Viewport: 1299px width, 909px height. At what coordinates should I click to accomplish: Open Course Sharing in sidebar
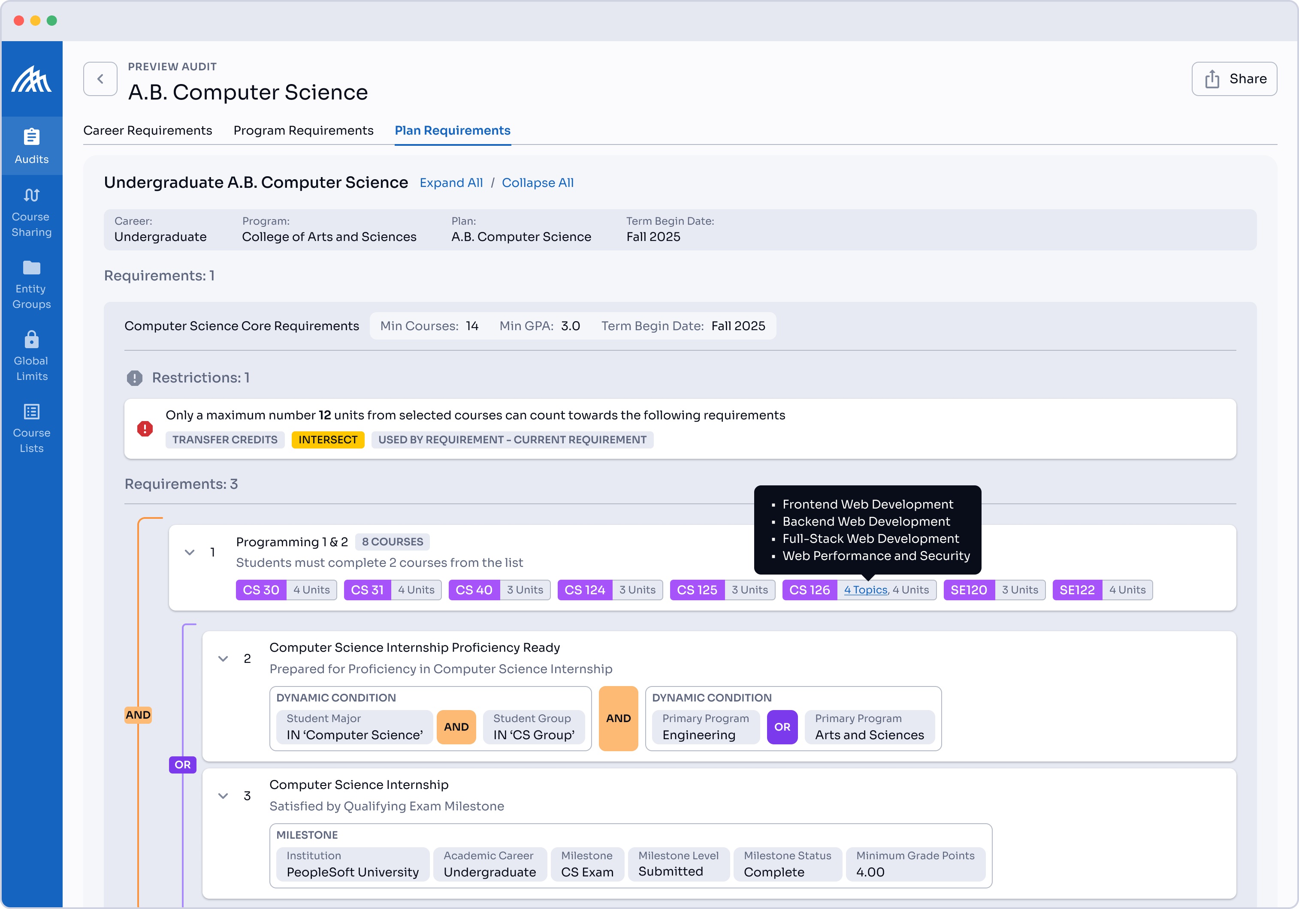pyautogui.click(x=32, y=213)
